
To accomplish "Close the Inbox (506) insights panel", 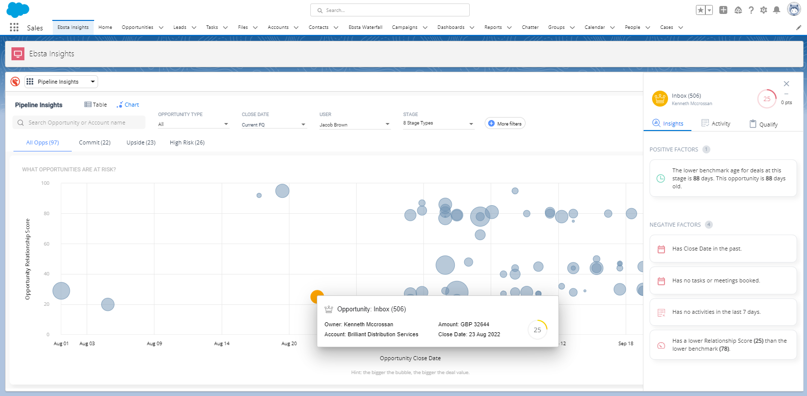I will (x=786, y=84).
